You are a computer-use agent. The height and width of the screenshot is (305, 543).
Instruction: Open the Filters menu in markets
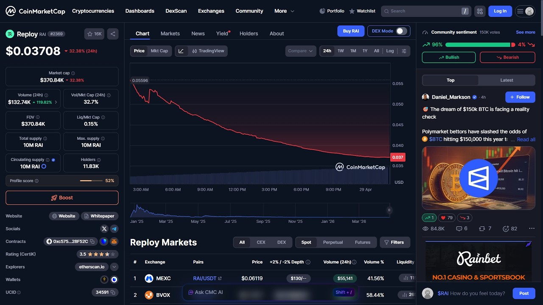click(x=395, y=242)
